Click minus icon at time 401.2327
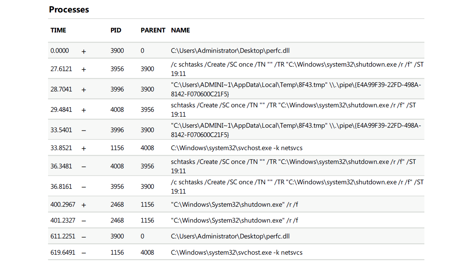The width and height of the screenshot is (470, 265). click(x=84, y=221)
